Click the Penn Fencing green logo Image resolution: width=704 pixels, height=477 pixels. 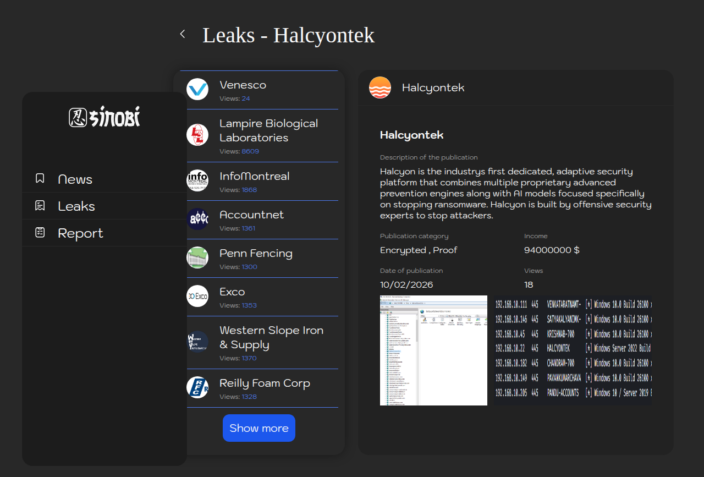coord(197,257)
